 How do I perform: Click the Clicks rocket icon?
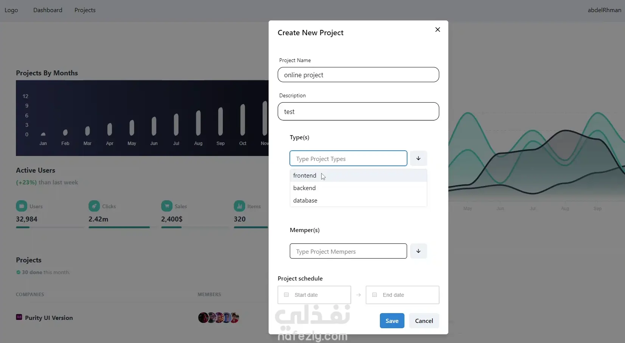click(94, 206)
